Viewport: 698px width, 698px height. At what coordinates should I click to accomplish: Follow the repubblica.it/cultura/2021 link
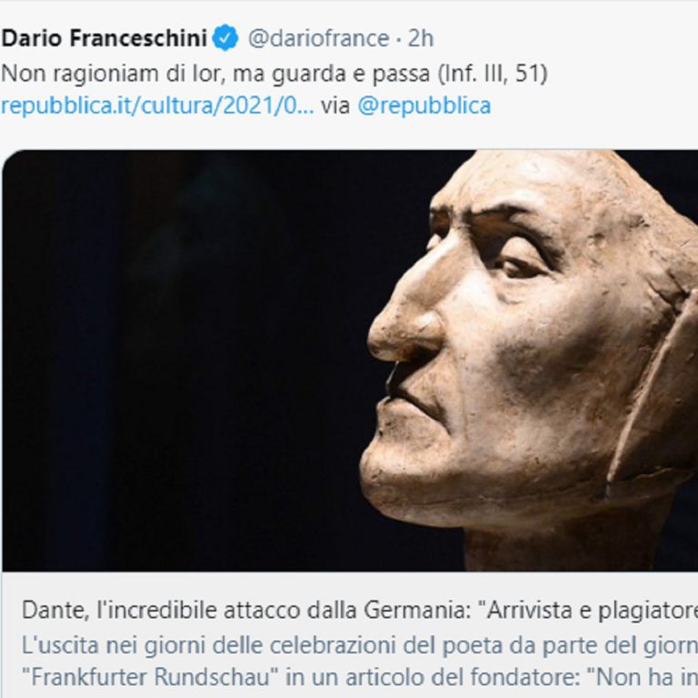(x=157, y=106)
